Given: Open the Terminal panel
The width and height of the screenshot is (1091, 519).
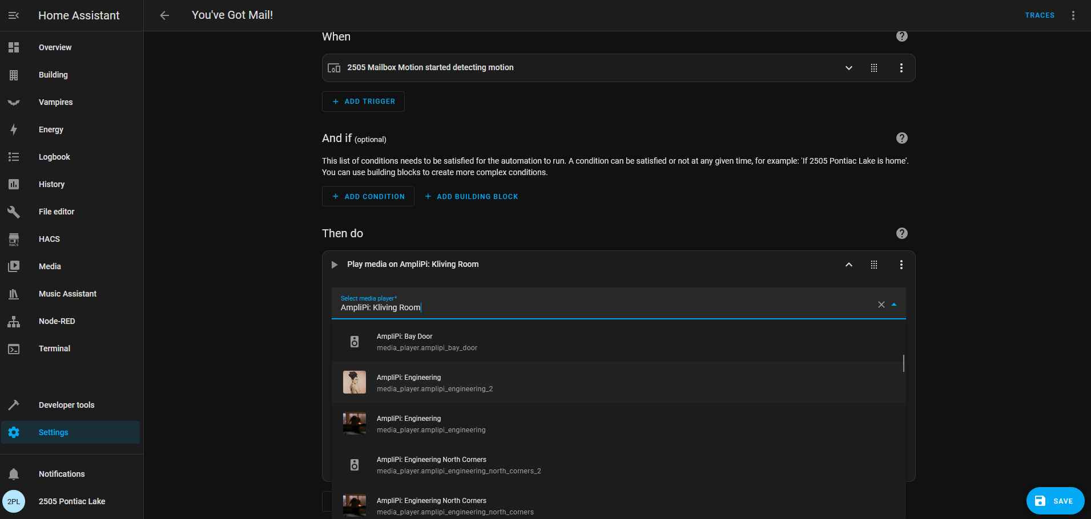Looking at the screenshot, I should [71, 348].
